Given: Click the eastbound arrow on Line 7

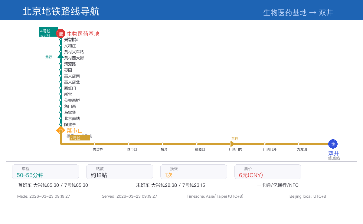Looking at the screenshot, I should pos(232,144).
